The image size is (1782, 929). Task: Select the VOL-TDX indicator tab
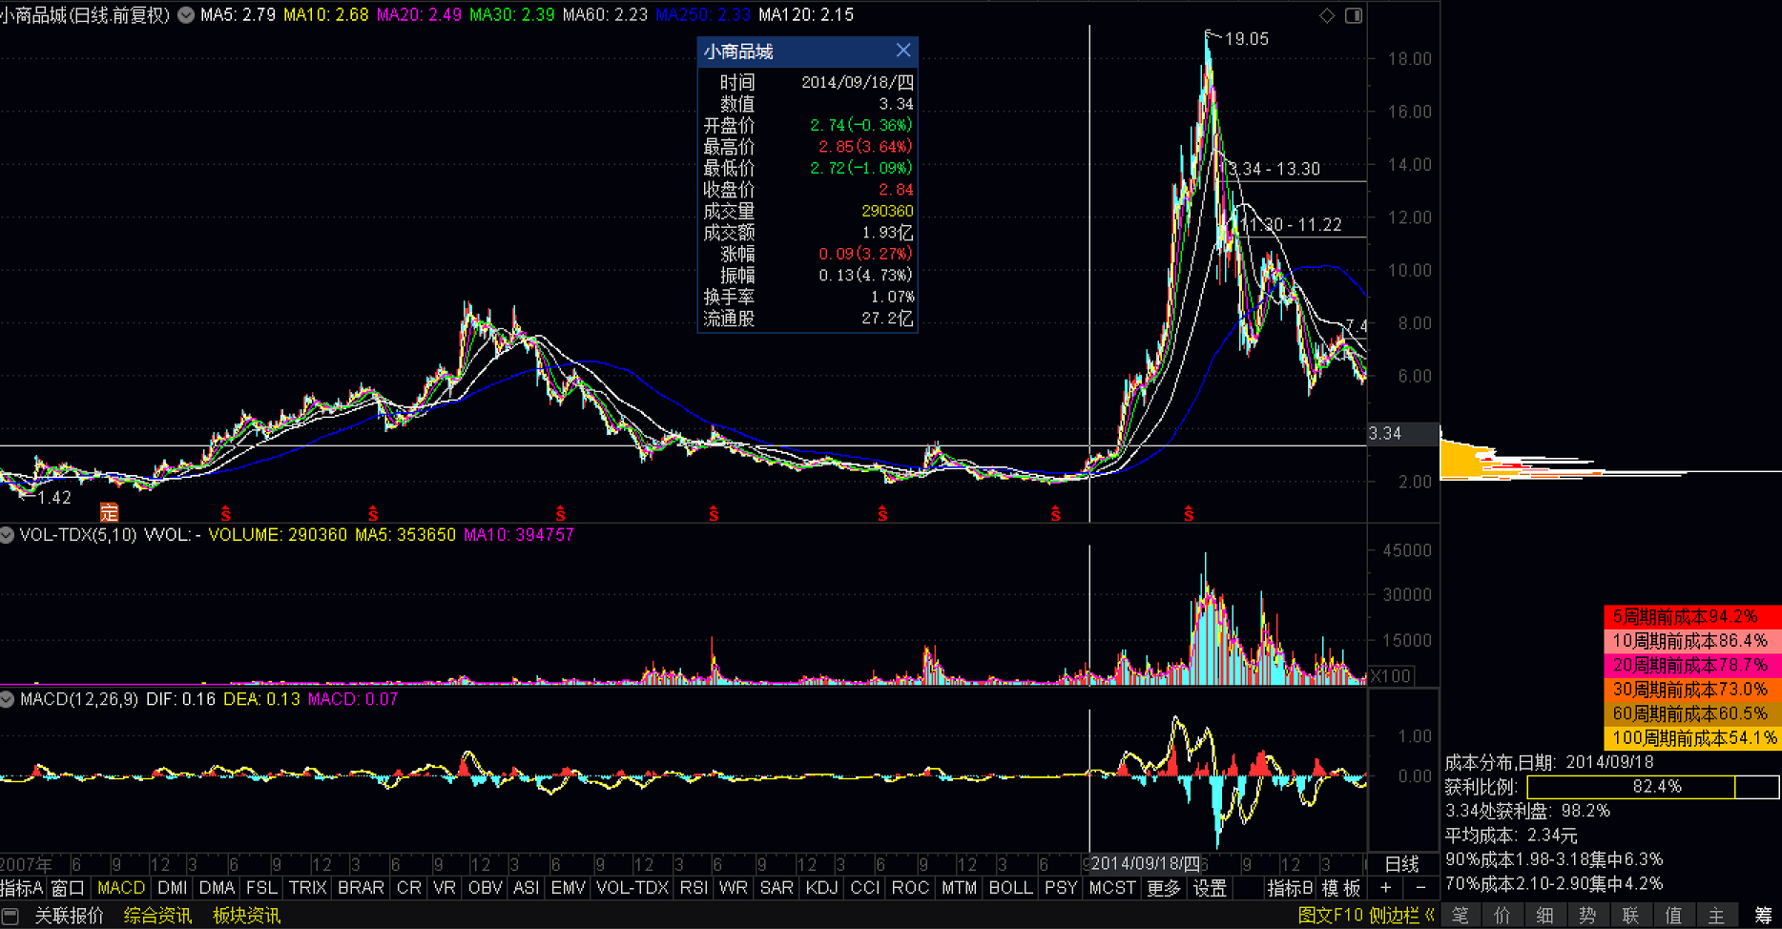[632, 888]
